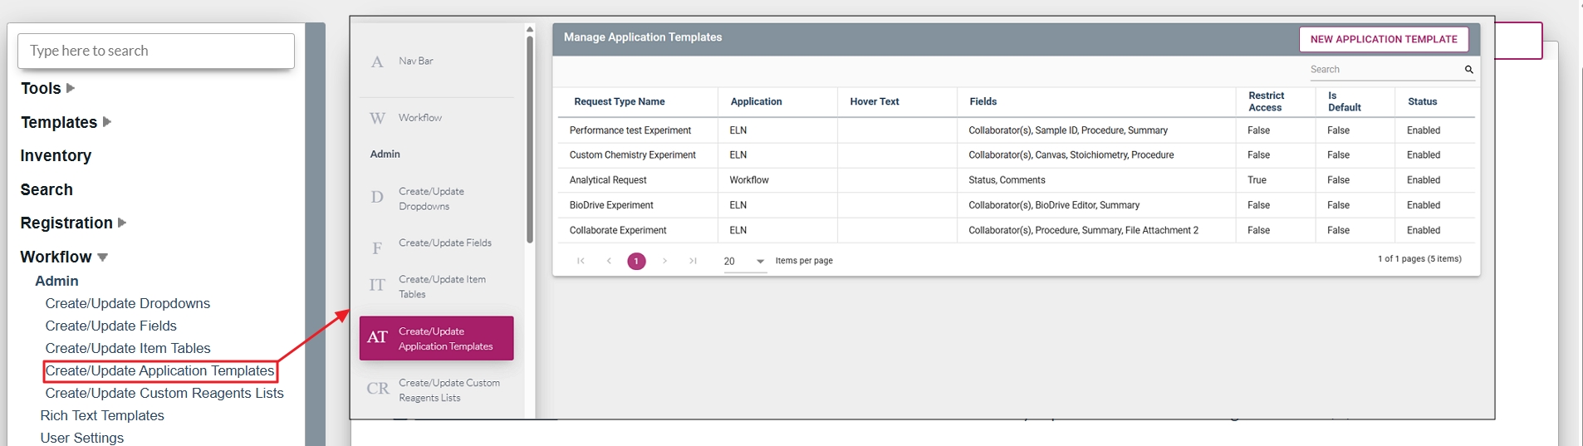Expand the Tools menu section

(x=71, y=88)
